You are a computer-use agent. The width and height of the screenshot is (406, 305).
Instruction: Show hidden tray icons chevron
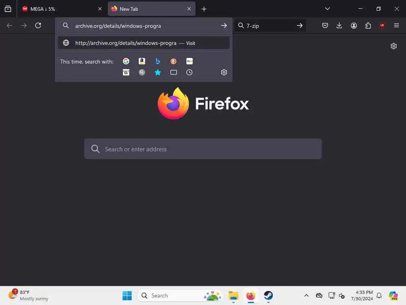coord(306,295)
